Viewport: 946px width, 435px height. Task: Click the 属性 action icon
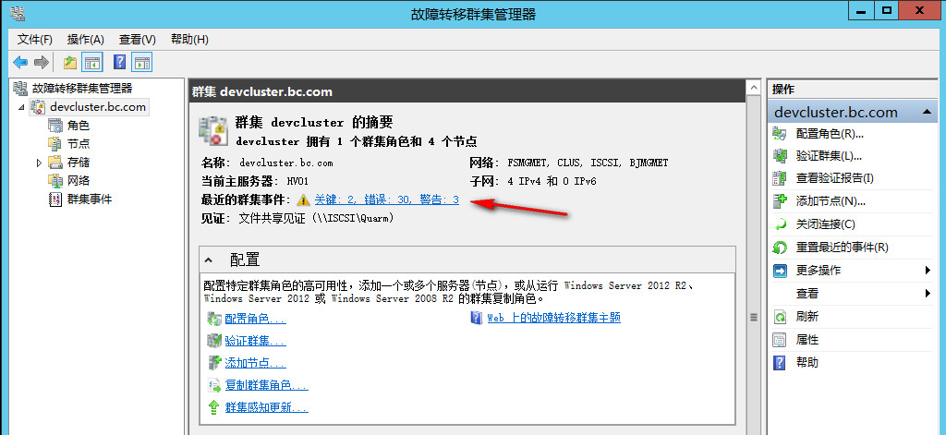780,340
